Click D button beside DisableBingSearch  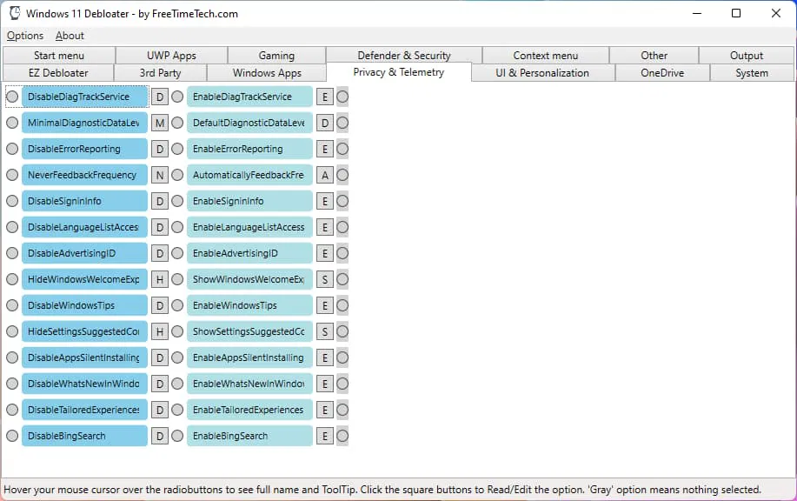pyautogui.click(x=160, y=436)
